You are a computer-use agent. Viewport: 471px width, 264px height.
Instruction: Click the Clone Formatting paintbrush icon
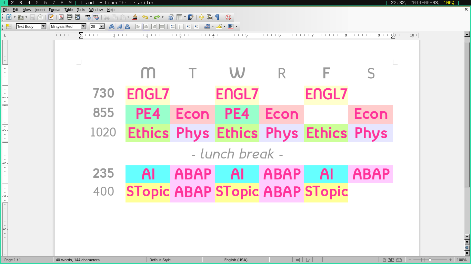click(135, 17)
